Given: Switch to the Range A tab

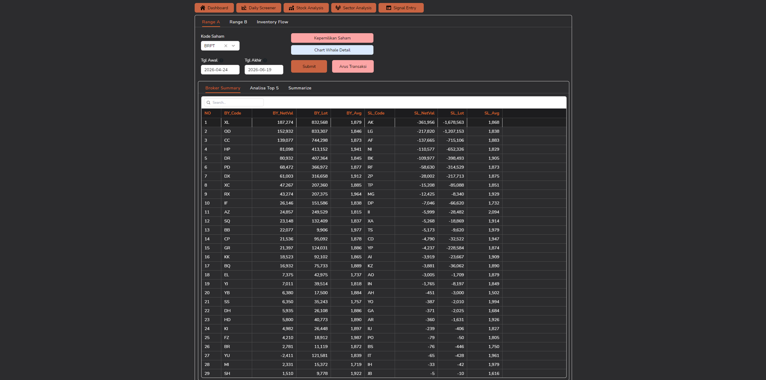Looking at the screenshot, I should coord(211,22).
